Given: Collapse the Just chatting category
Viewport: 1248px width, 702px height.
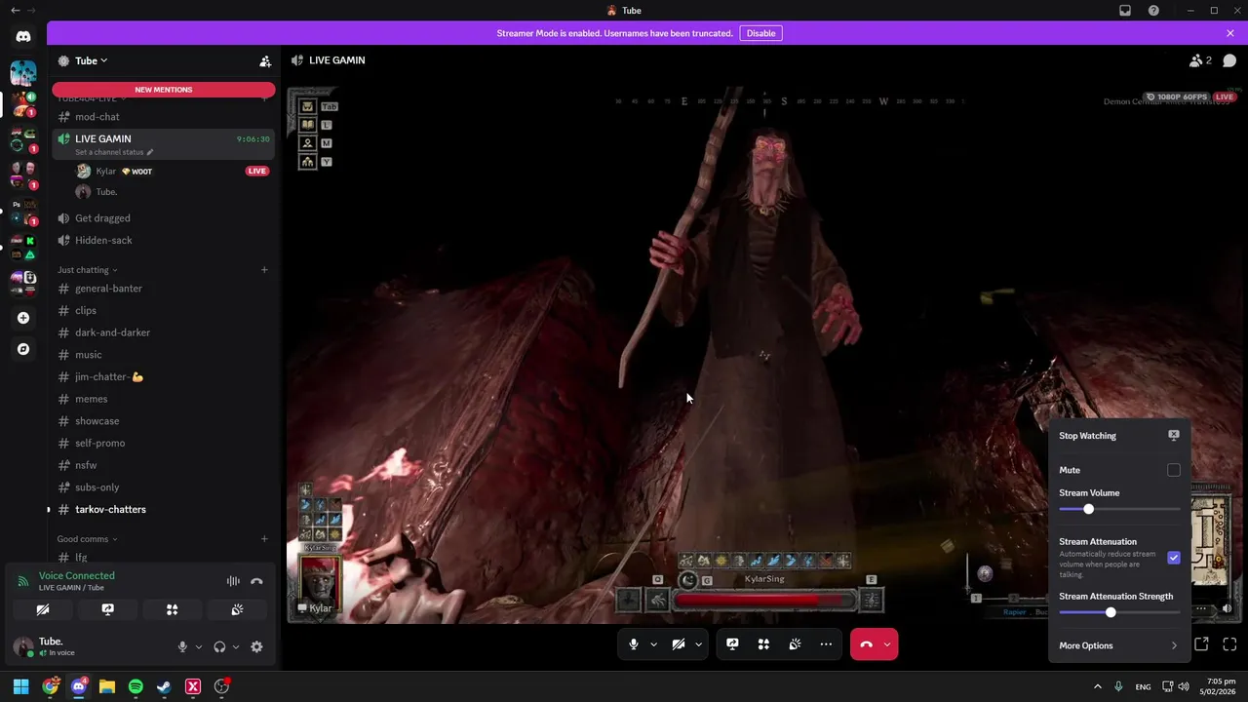Looking at the screenshot, I should [87, 270].
